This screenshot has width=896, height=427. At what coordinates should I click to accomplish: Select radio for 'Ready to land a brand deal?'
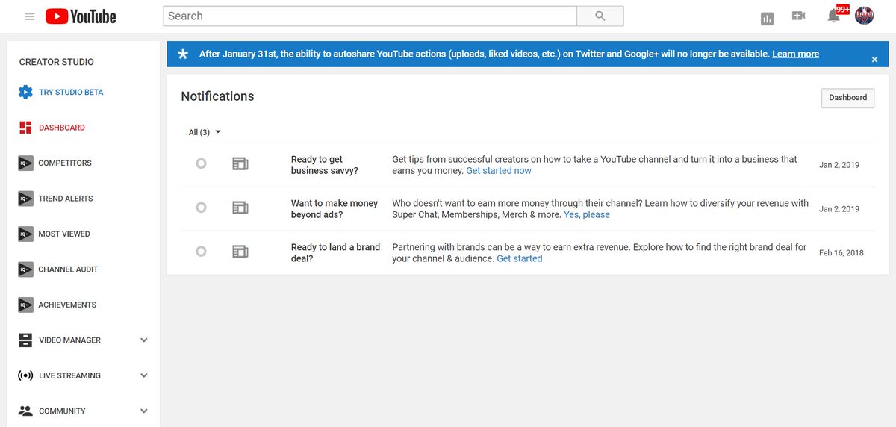coord(201,252)
